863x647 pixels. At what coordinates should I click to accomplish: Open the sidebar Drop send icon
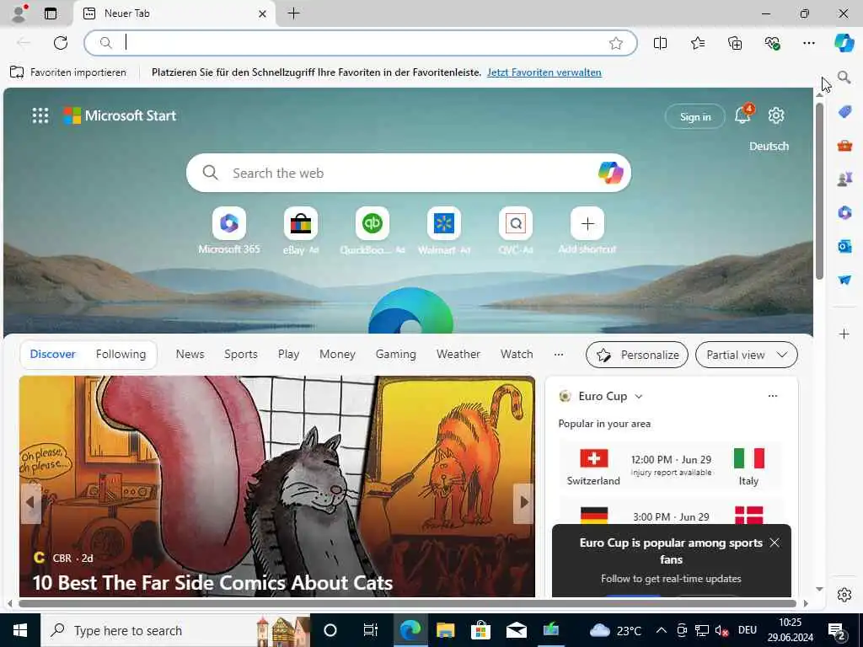(844, 280)
